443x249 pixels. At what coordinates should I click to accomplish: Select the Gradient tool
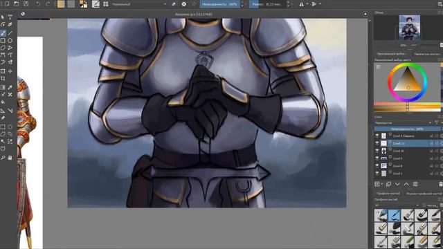tap(3, 88)
